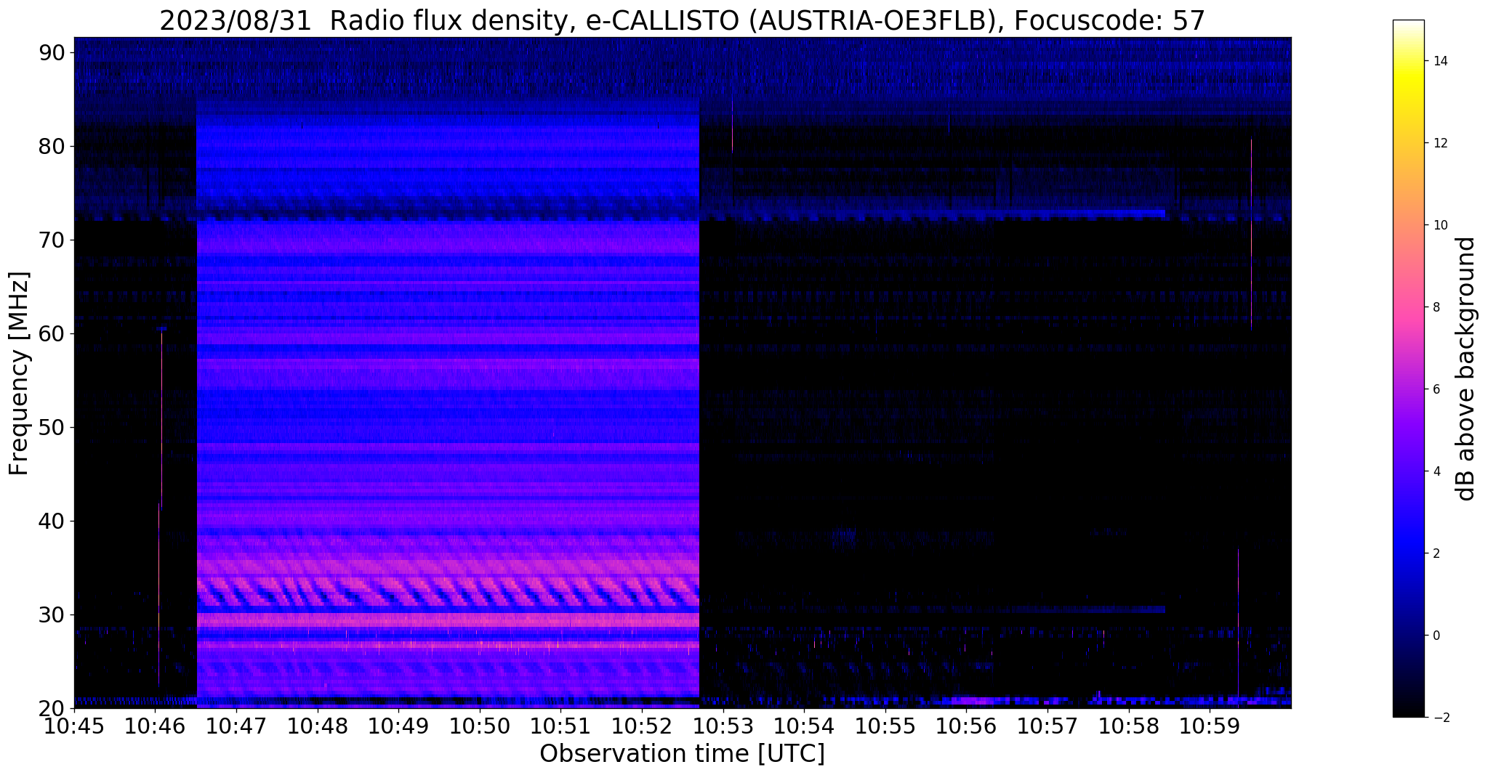The image size is (1488, 775).
Task: Click the 10:55 time tick label
Action: (x=885, y=726)
